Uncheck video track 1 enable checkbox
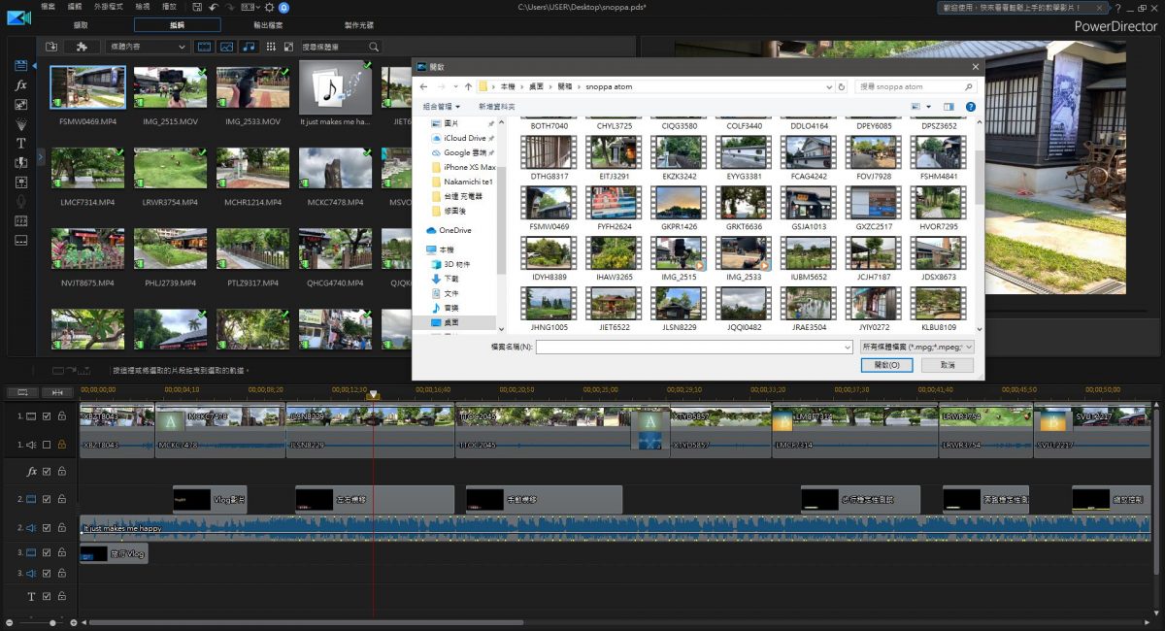 click(x=47, y=416)
